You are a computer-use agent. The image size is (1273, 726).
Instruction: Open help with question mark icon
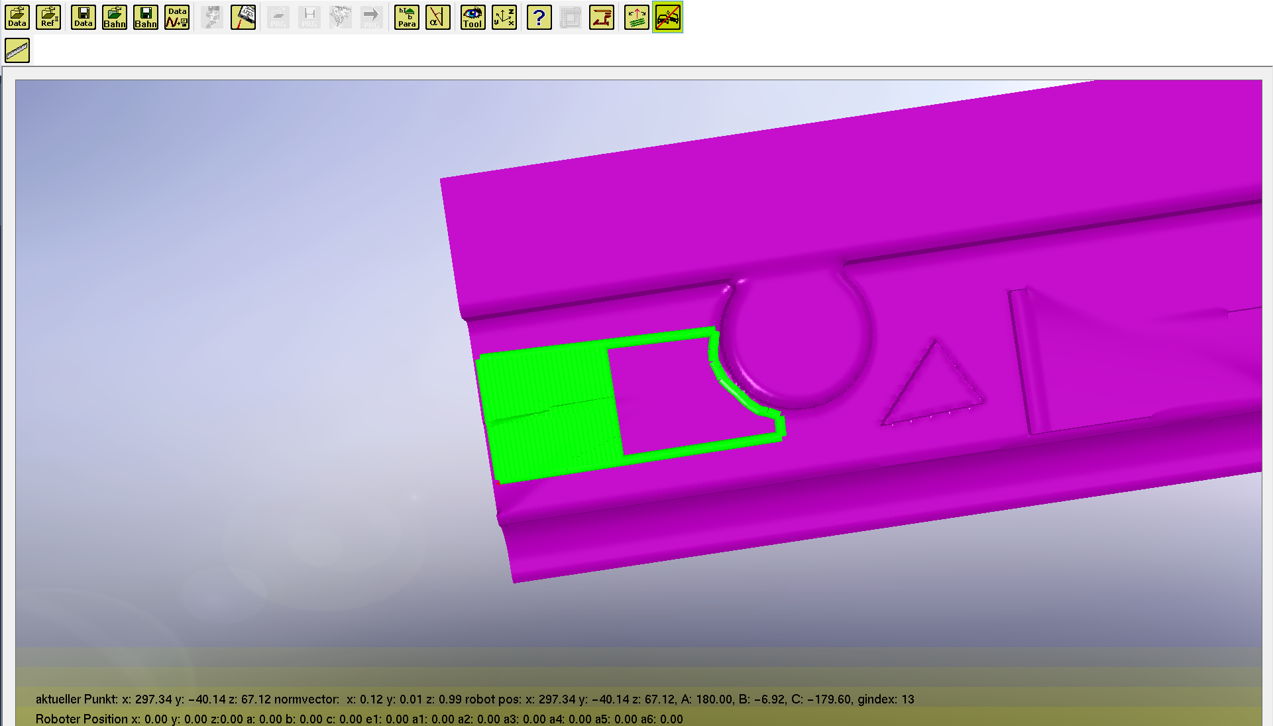click(x=539, y=17)
